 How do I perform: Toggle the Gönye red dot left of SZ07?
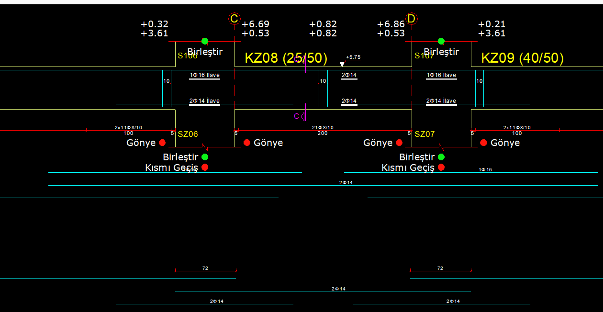click(399, 143)
